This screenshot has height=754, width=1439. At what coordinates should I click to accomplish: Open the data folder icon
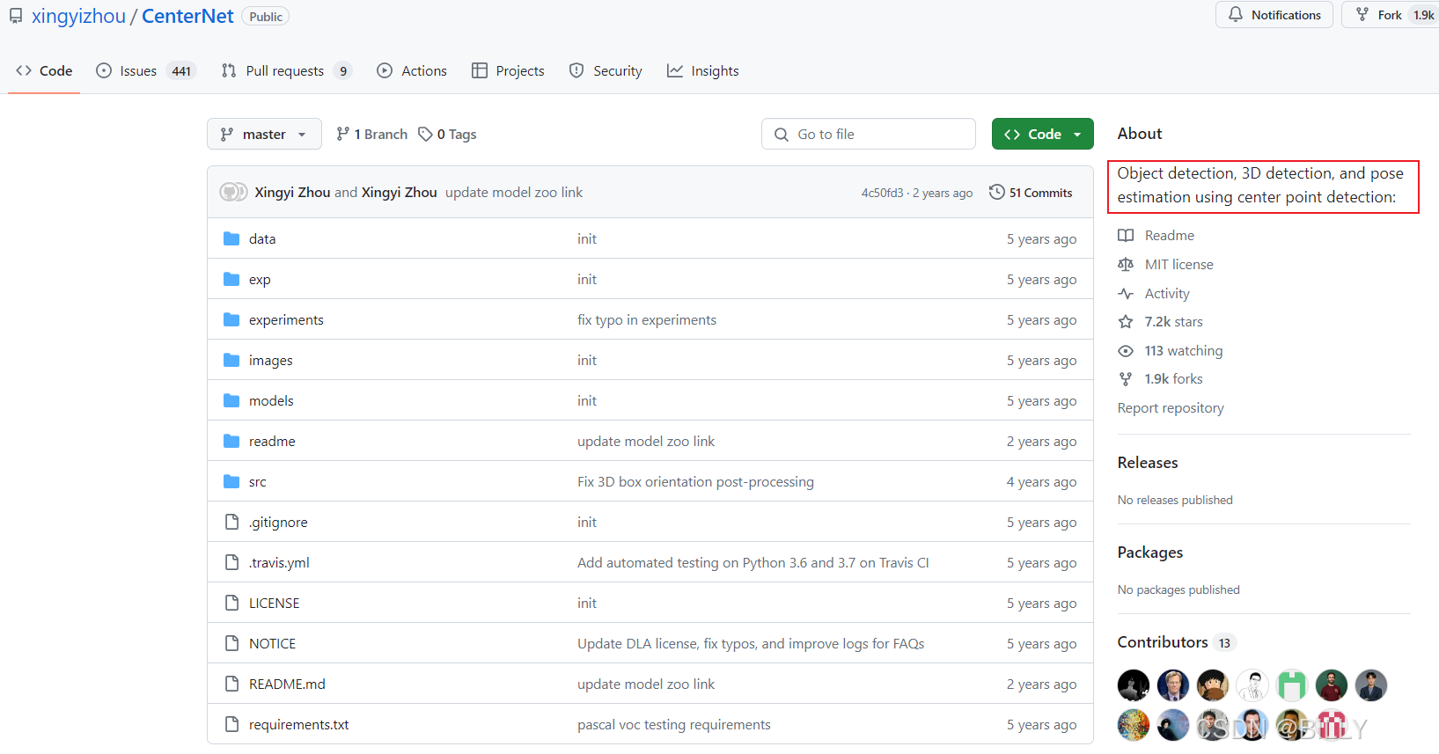tap(231, 238)
